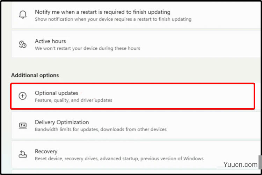262x175 pixels.
Task: Click the Delivery Optimization transfer icon
Action: pos(23,125)
